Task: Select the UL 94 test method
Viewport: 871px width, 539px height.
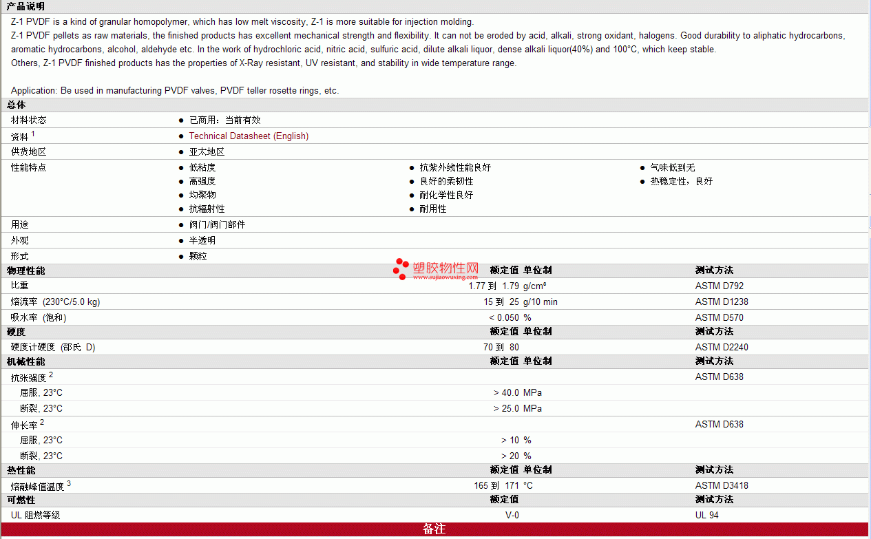Action: click(x=707, y=515)
